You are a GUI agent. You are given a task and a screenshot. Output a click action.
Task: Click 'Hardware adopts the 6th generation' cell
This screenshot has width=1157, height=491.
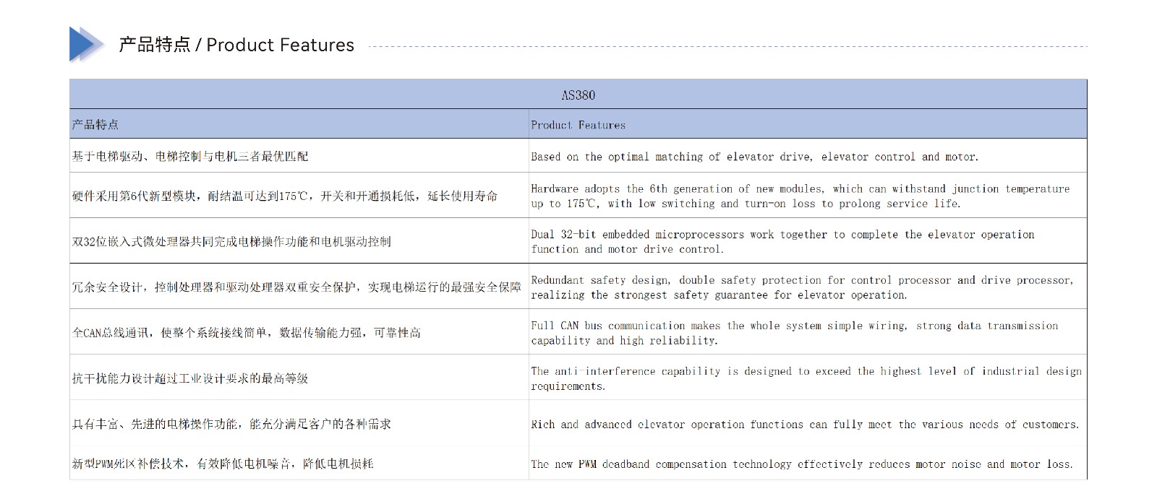coord(808,195)
